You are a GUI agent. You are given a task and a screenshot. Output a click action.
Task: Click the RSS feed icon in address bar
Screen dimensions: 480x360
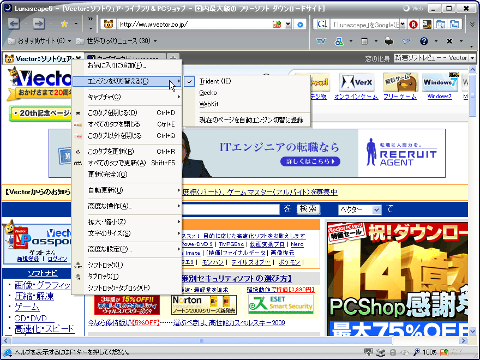(x=277, y=24)
